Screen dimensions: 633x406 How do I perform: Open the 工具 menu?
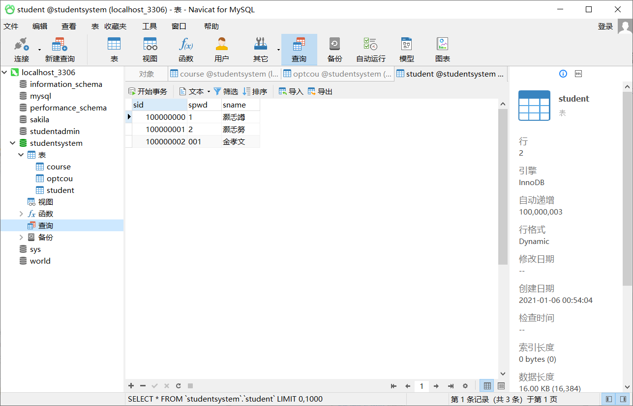click(150, 27)
